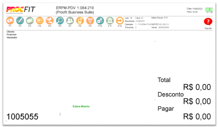Screen dimensions: 218x127
Task: Open the F2 check signing icon
Action: (20, 21)
